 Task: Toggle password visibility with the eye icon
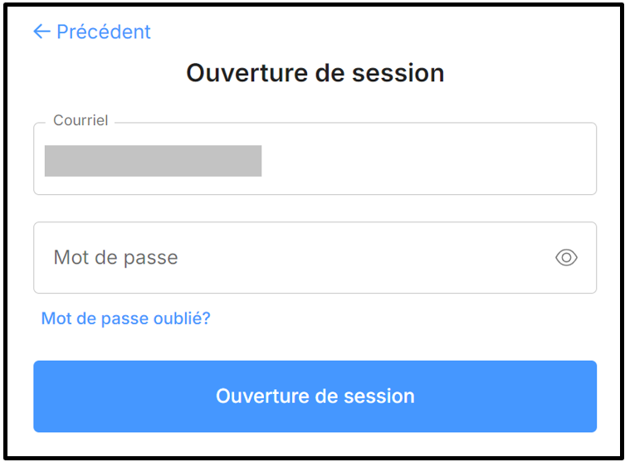566,258
